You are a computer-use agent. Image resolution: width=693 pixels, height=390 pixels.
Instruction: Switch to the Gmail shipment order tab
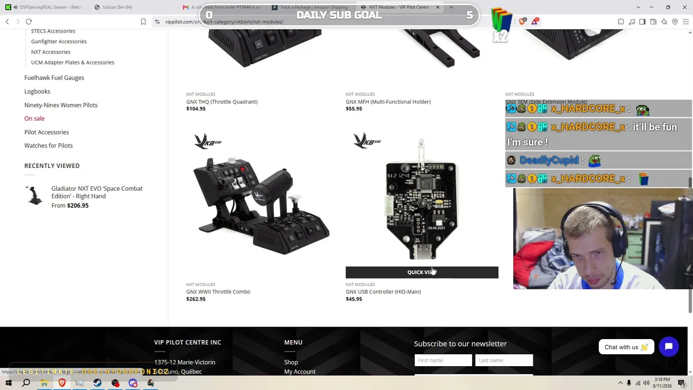coord(222,7)
